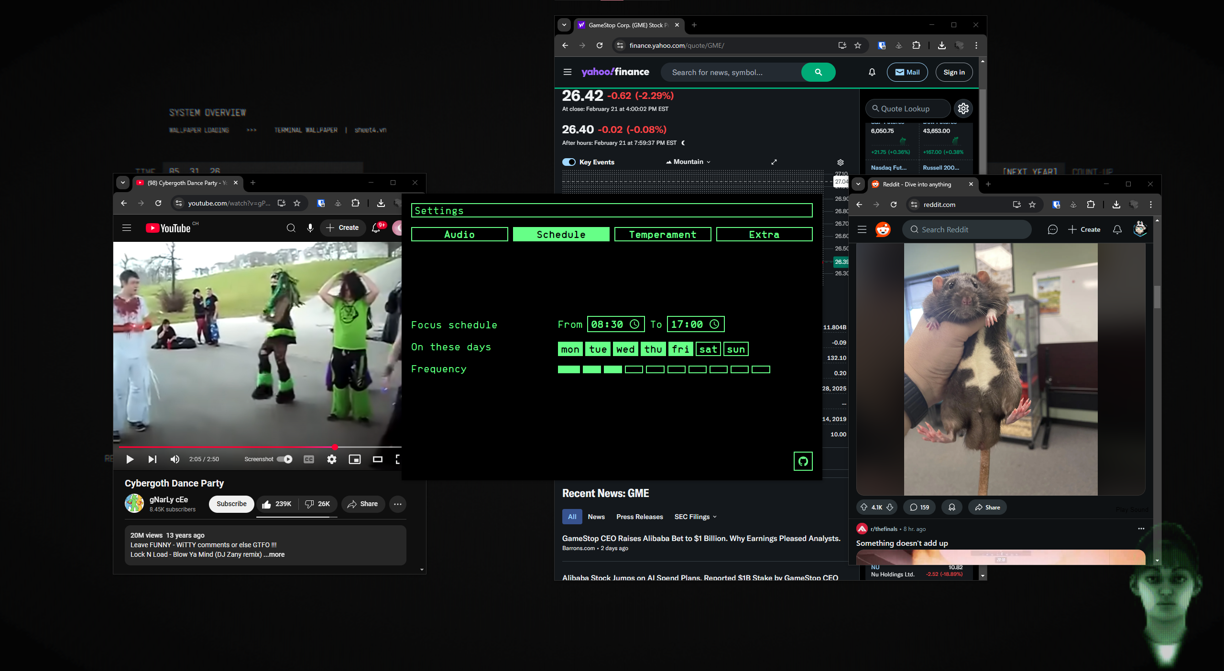Open the Reddit chat icon
Image resolution: width=1224 pixels, height=671 pixels.
(x=1052, y=229)
